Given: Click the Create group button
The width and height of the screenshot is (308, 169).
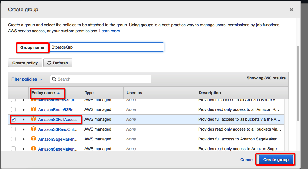Looking at the screenshot, I should point(276,160).
